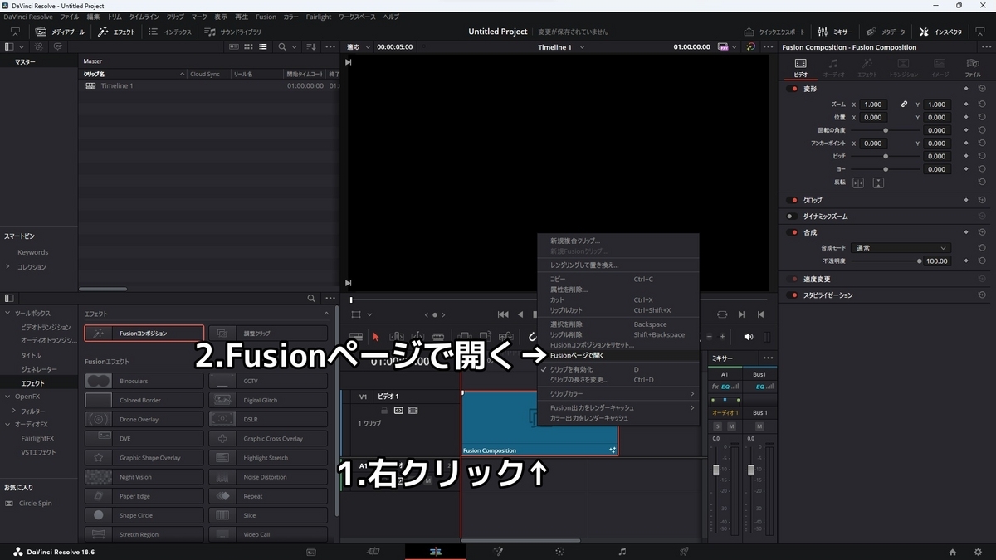The height and width of the screenshot is (560, 996).
Task: Switch to the Deliver page
Action: [x=684, y=550]
